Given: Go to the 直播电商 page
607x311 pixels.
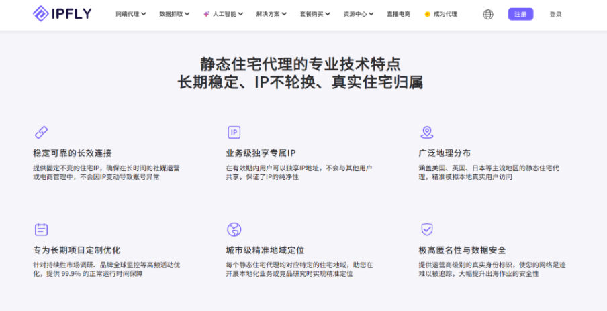Looking at the screenshot, I should point(398,14).
